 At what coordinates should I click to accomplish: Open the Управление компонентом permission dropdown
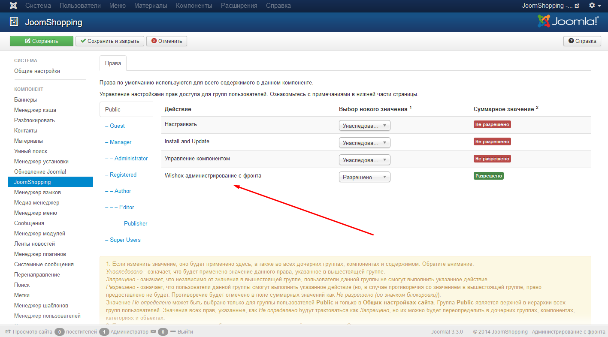tap(365, 160)
